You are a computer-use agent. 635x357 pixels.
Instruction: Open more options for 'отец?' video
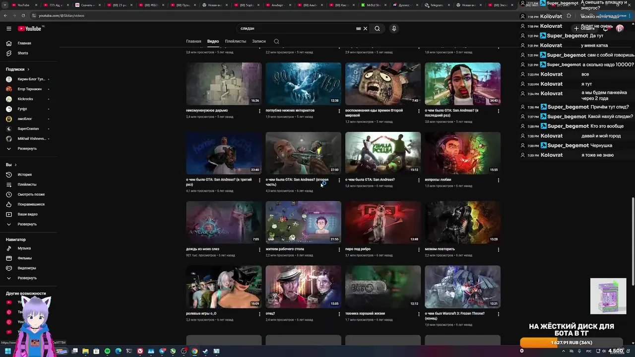coord(339,314)
